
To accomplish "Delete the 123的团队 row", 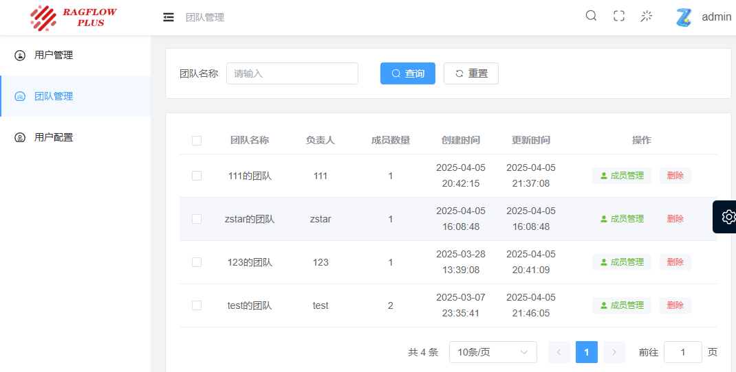I will point(675,262).
